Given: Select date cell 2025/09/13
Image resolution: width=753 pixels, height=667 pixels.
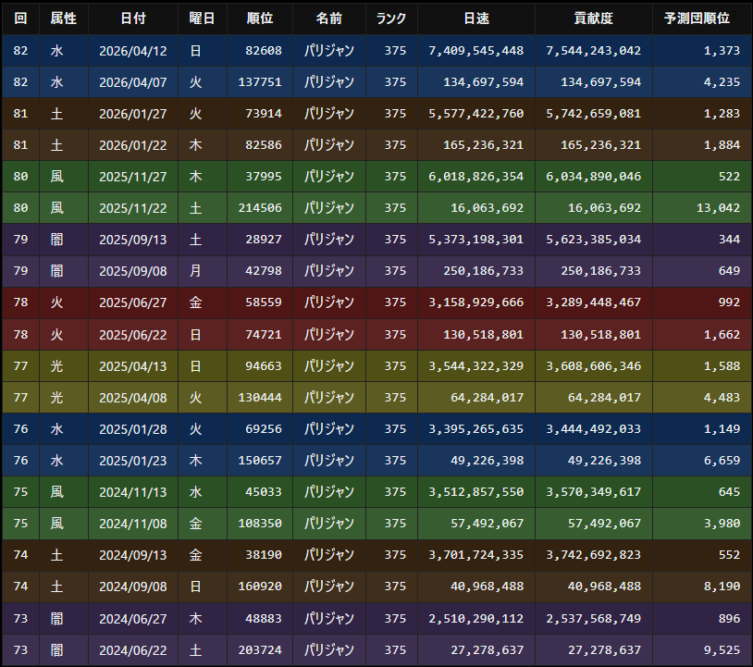Looking at the screenshot, I should click(133, 240).
